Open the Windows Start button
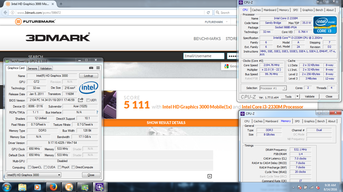343x192 pixels. coord(7,187)
